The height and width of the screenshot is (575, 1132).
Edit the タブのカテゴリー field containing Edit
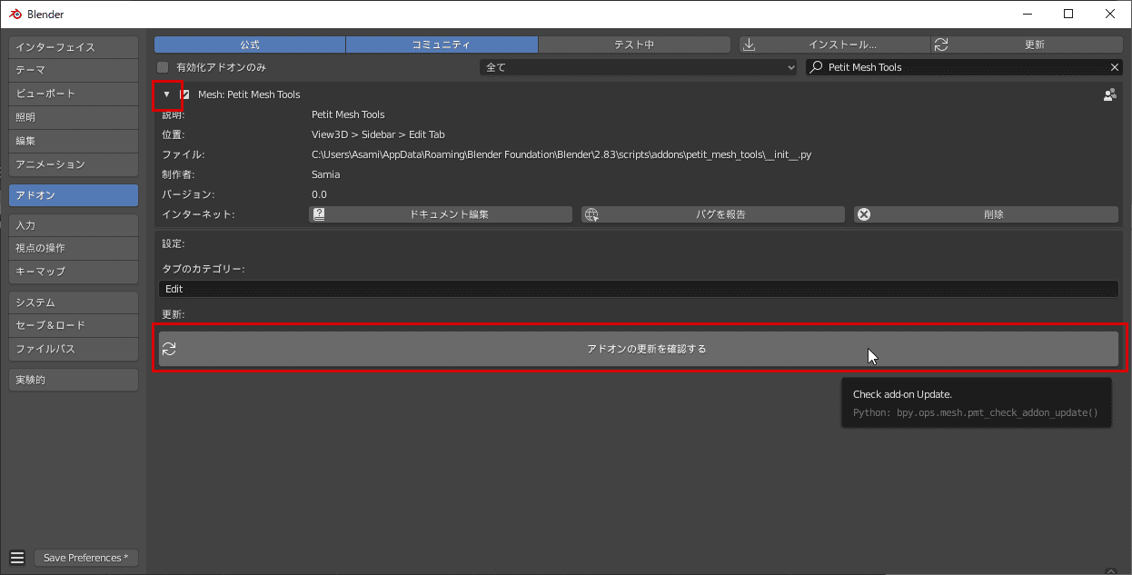(639, 289)
